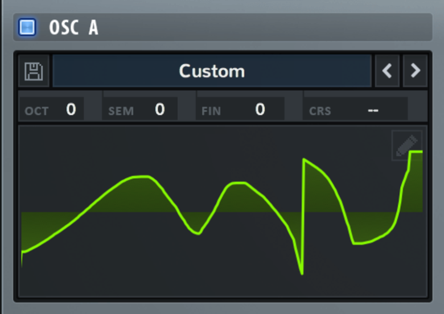Click the CRS label

[x=320, y=111]
